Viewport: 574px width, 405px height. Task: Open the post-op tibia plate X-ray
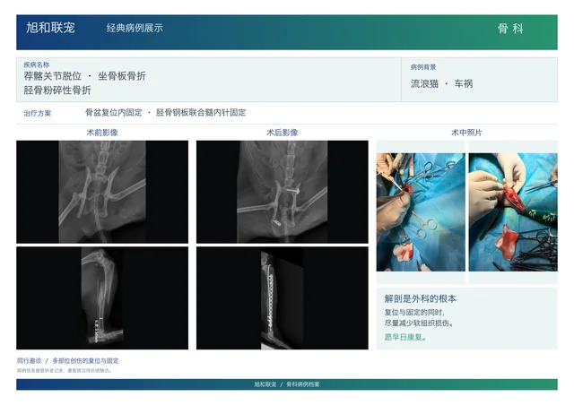pyautogui.click(x=283, y=298)
